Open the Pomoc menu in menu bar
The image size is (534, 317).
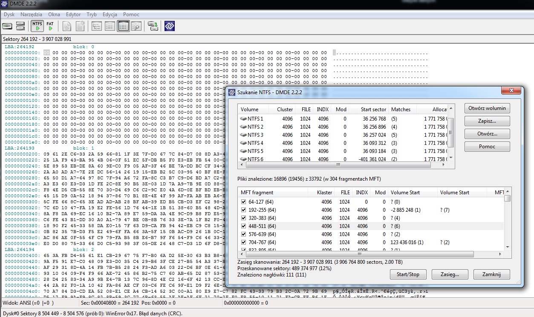131,14
